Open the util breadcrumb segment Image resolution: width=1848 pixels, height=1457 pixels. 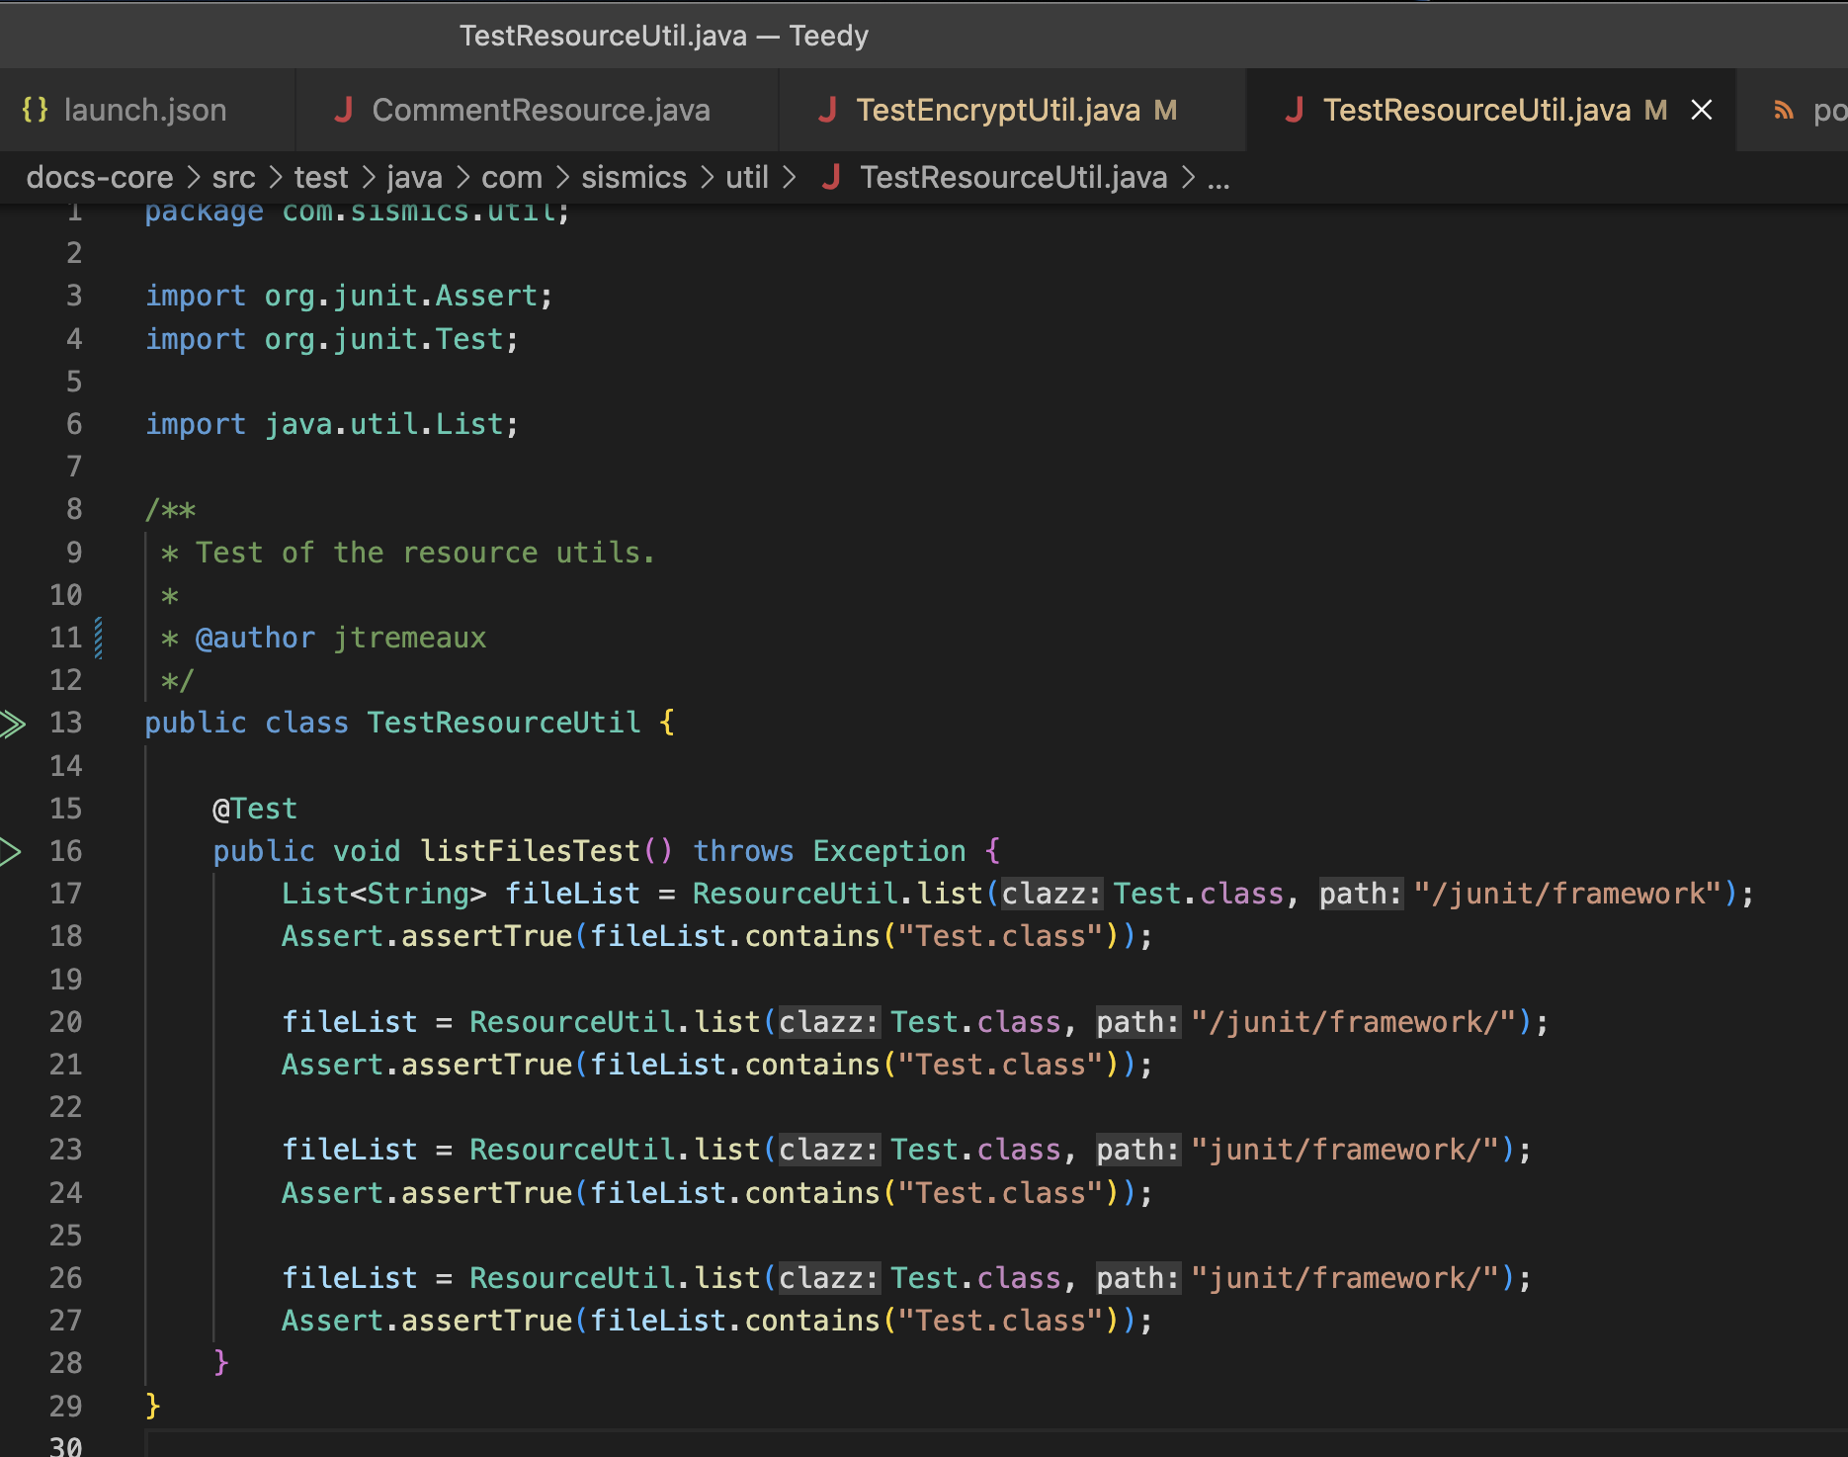[747, 177]
